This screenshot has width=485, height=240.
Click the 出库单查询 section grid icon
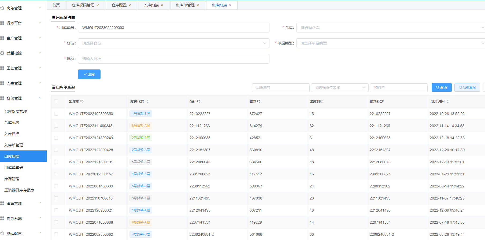pyautogui.click(x=53, y=87)
